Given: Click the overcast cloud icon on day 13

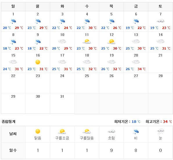Looking at the screenshot, I should tap(136, 41).
